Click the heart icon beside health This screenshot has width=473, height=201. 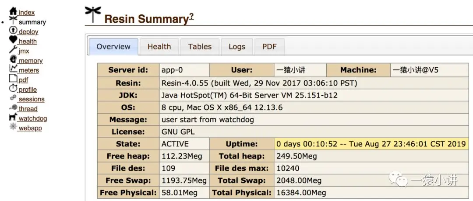[x=13, y=40]
